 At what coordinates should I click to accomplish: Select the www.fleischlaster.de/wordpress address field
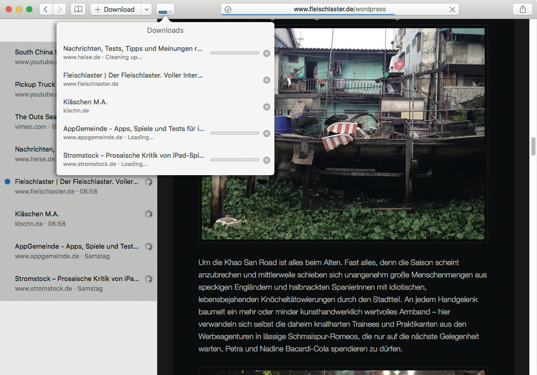pos(340,9)
